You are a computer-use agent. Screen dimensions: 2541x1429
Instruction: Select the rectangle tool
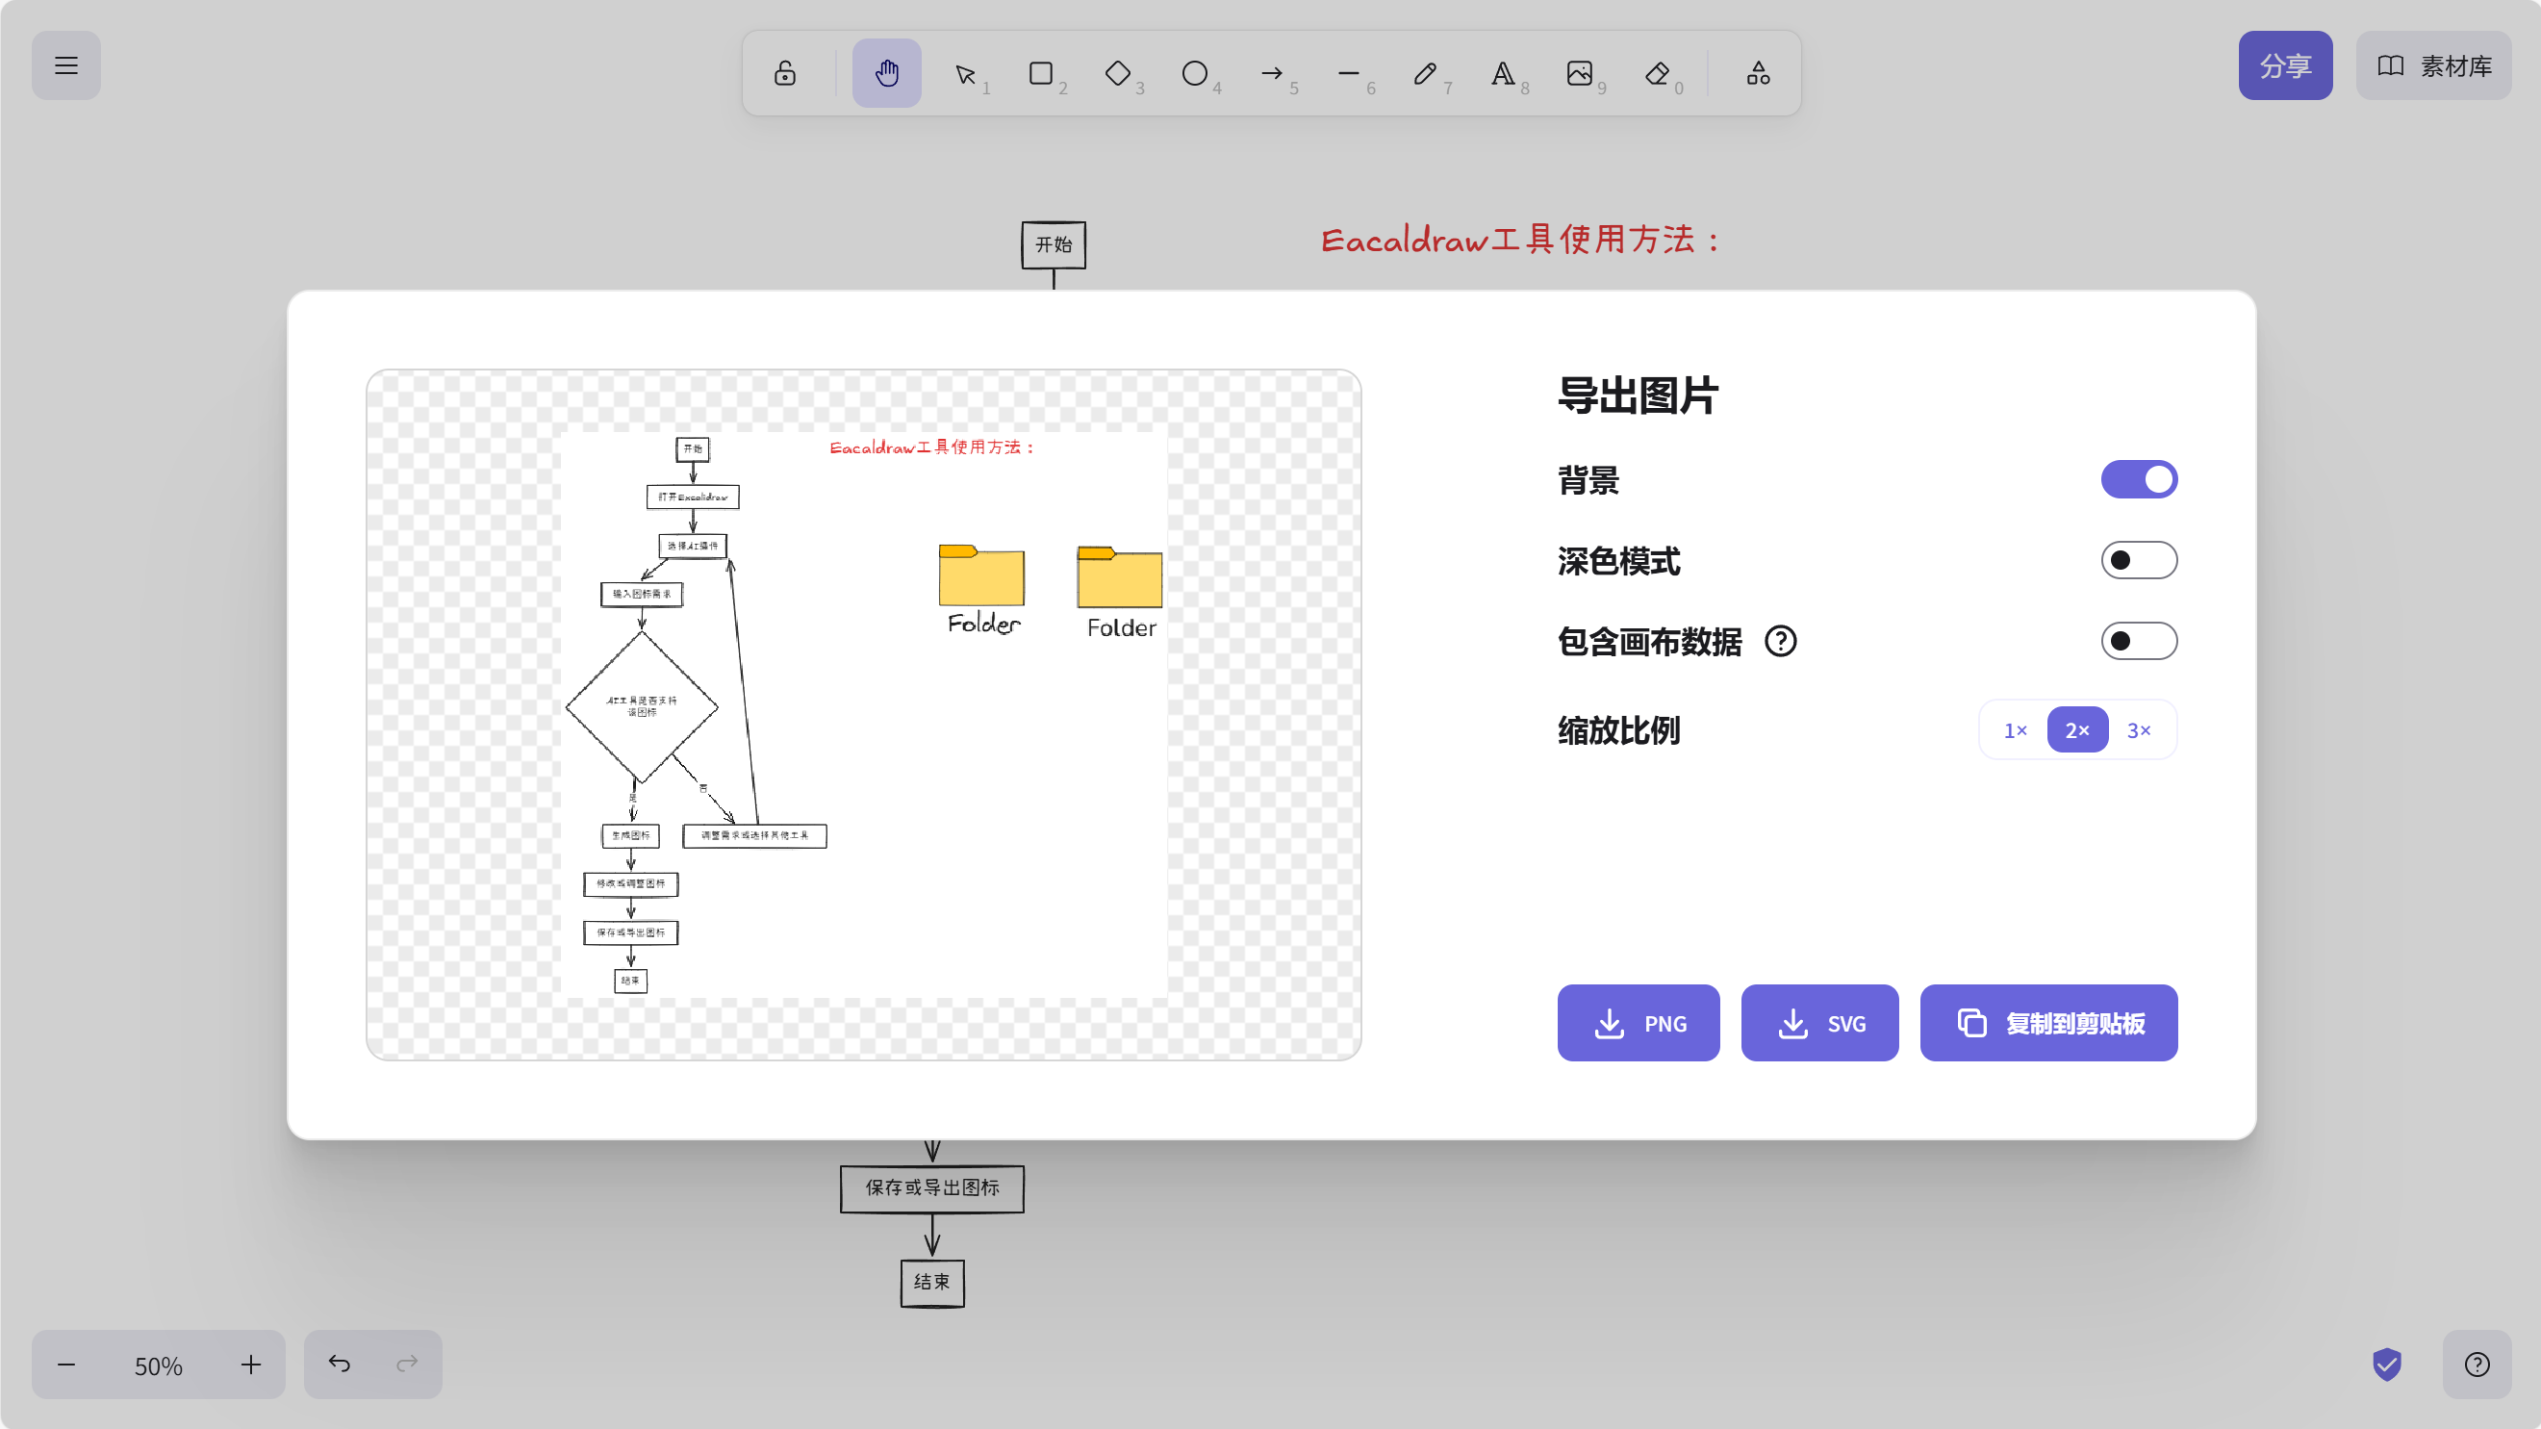[x=1042, y=72]
